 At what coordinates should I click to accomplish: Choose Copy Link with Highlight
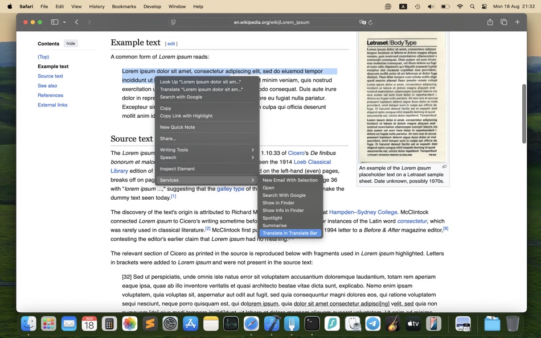point(207,116)
